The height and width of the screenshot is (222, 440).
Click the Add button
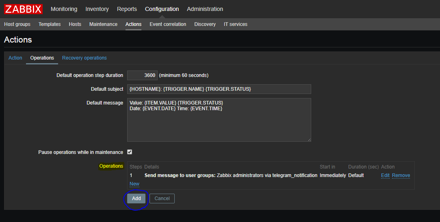[x=137, y=199]
